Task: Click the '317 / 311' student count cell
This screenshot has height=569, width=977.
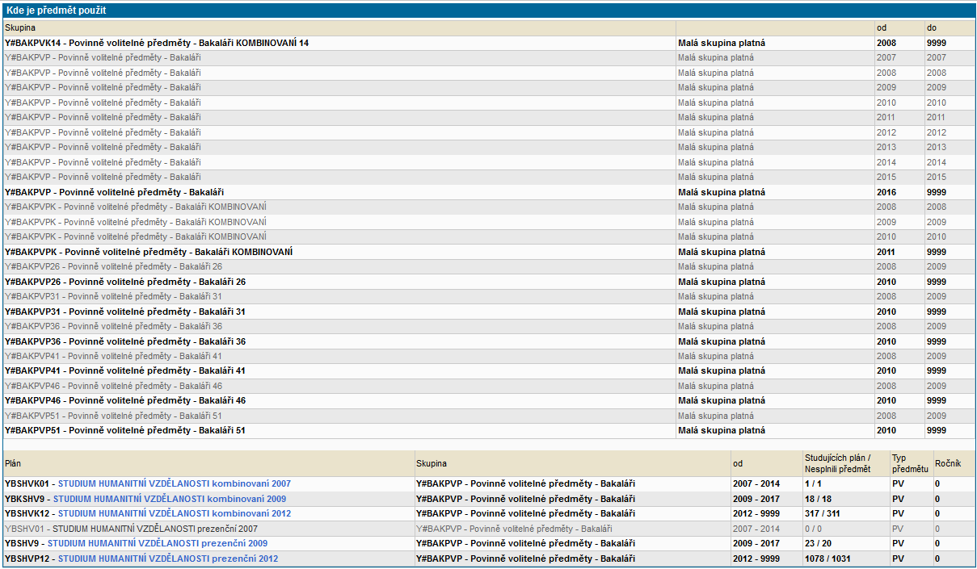Action: [x=823, y=513]
